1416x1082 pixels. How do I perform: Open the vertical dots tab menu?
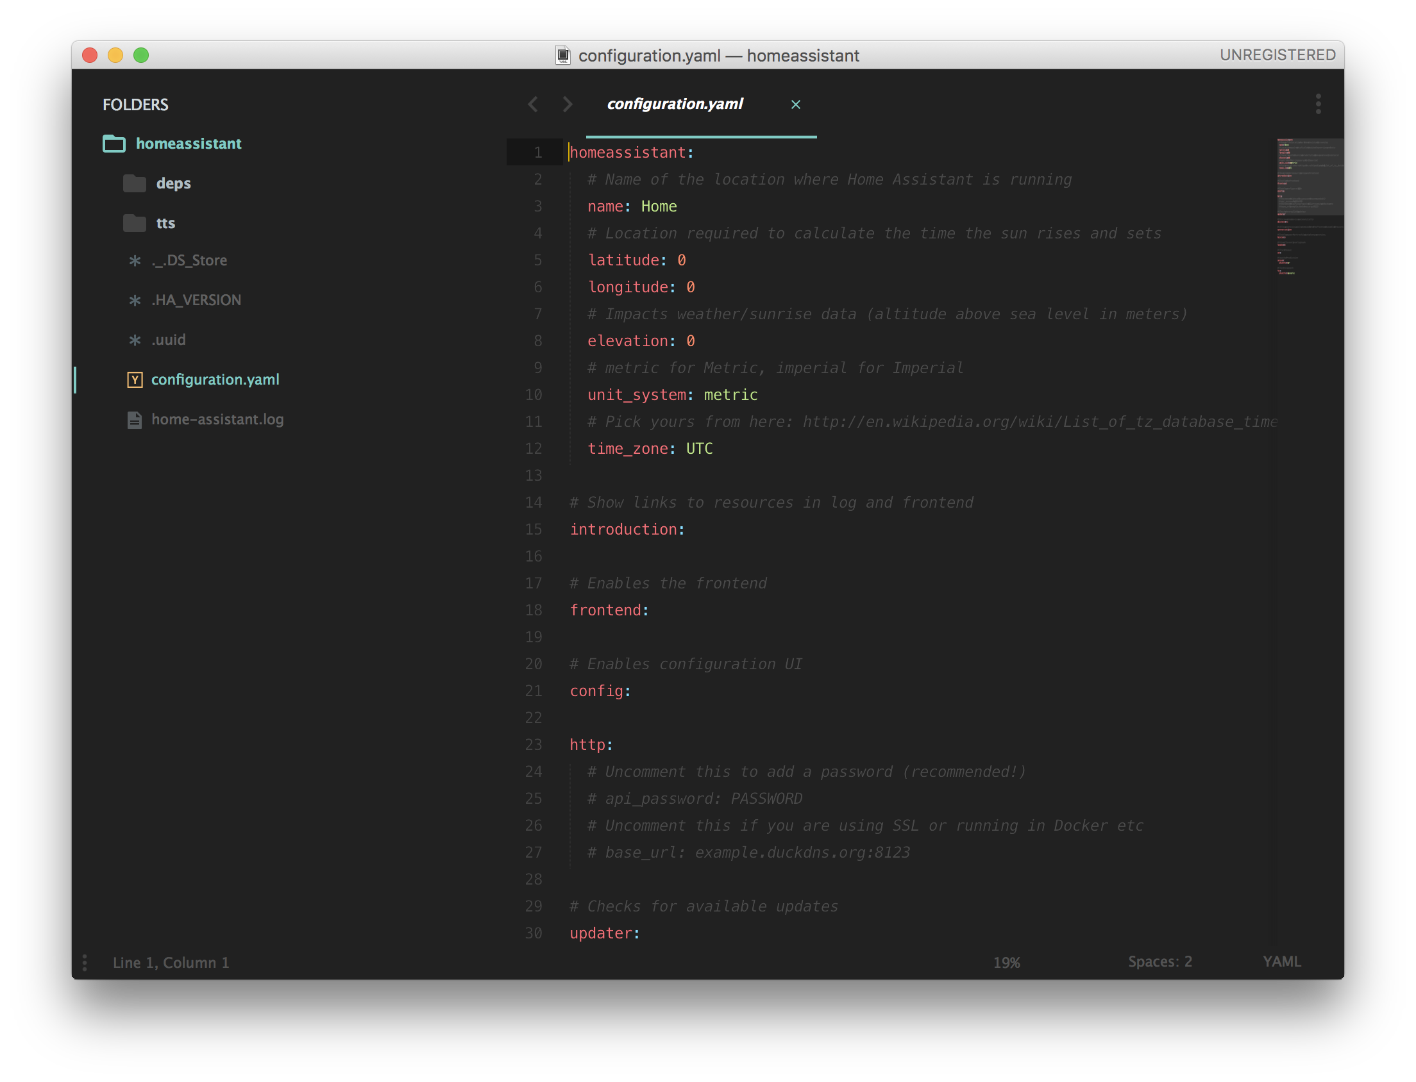point(1319,104)
